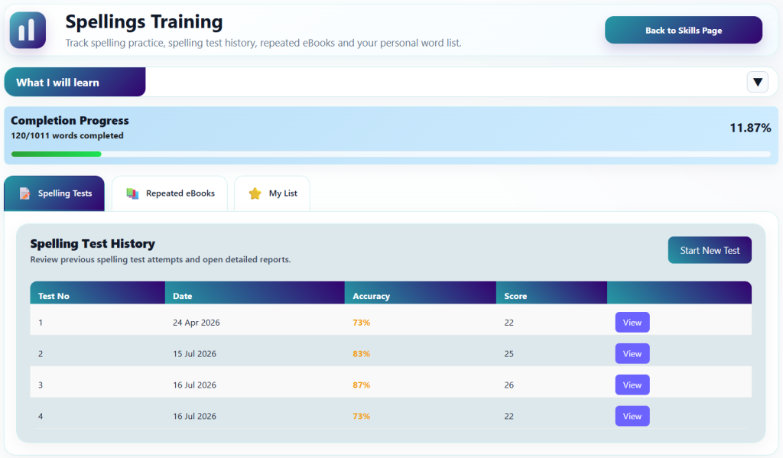View the report for test 2

pos(632,353)
